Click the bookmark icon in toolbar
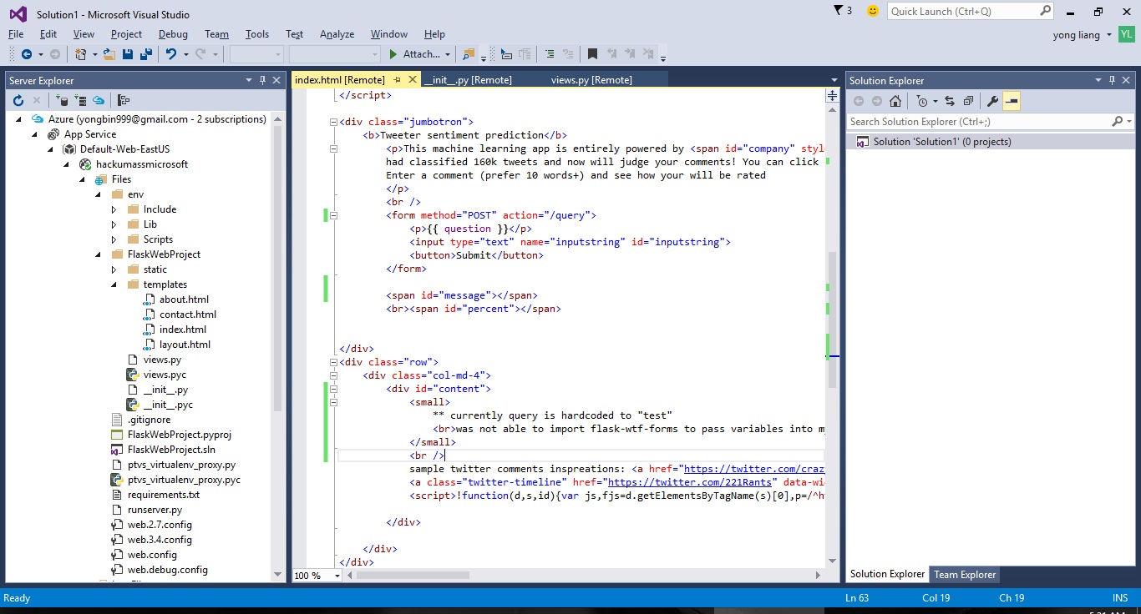 pyautogui.click(x=592, y=54)
